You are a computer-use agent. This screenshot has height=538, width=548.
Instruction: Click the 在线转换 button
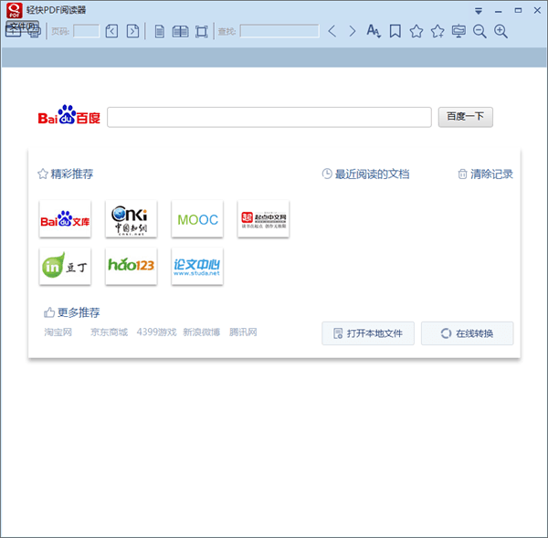[468, 333]
